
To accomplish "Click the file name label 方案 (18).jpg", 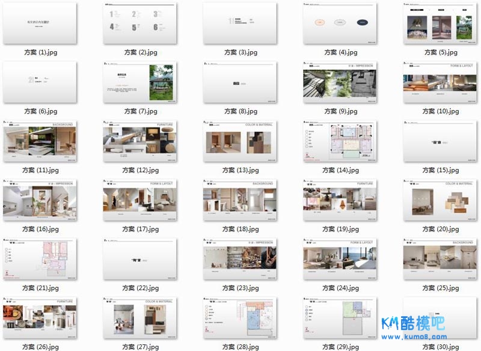I will pyautogui.click(x=240, y=229).
